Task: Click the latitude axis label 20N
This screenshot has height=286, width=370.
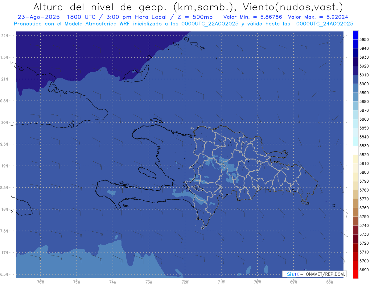Action: coord(5,122)
